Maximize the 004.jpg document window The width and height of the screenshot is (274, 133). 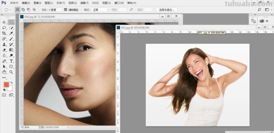(169, 16)
